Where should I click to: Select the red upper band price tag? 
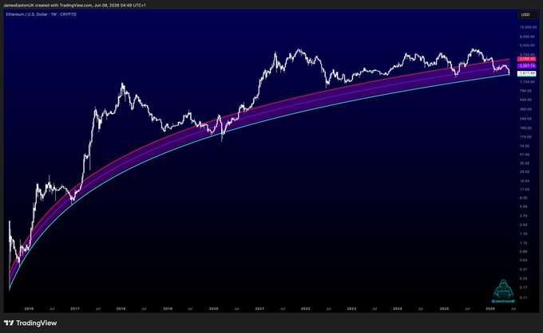527,59
